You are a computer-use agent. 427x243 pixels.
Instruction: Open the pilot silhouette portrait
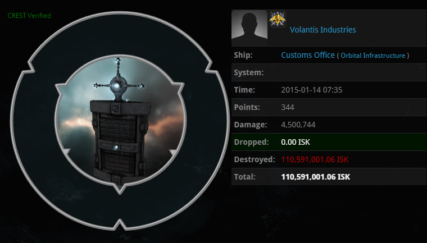pyautogui.click(x=249, y=28)
